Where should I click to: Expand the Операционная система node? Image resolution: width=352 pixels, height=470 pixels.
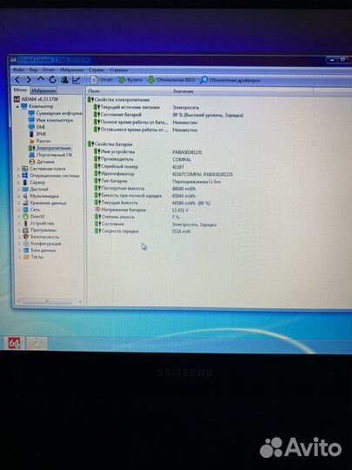click(x=18, y=176)
